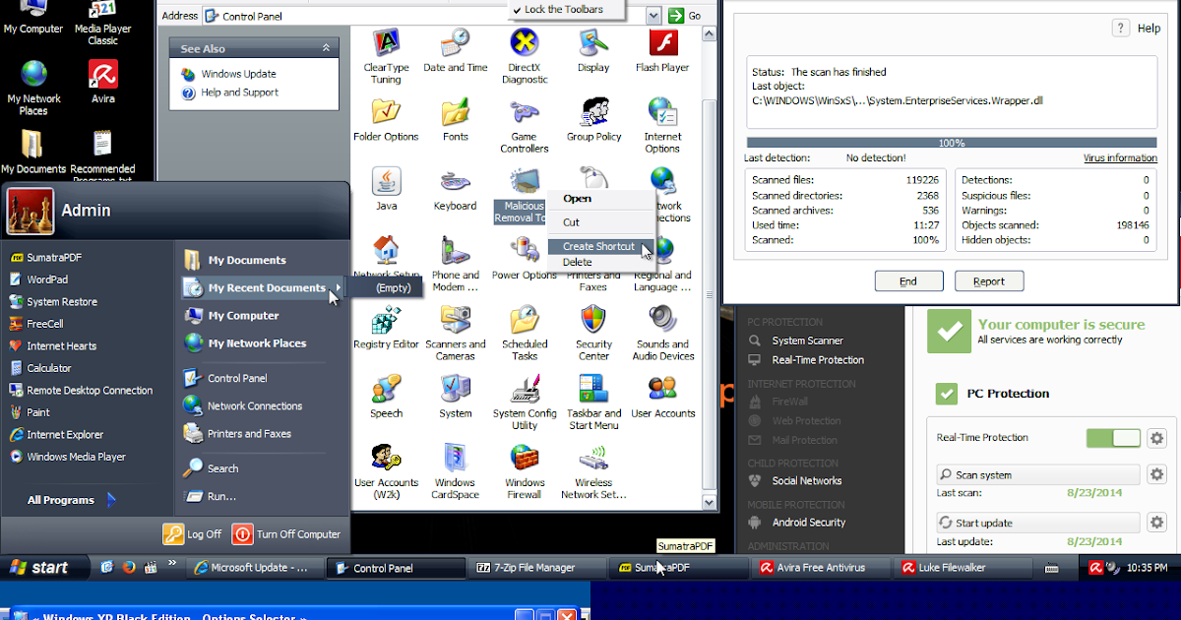
Task: Open Start update settings gear
Action: click(1157, 523)
